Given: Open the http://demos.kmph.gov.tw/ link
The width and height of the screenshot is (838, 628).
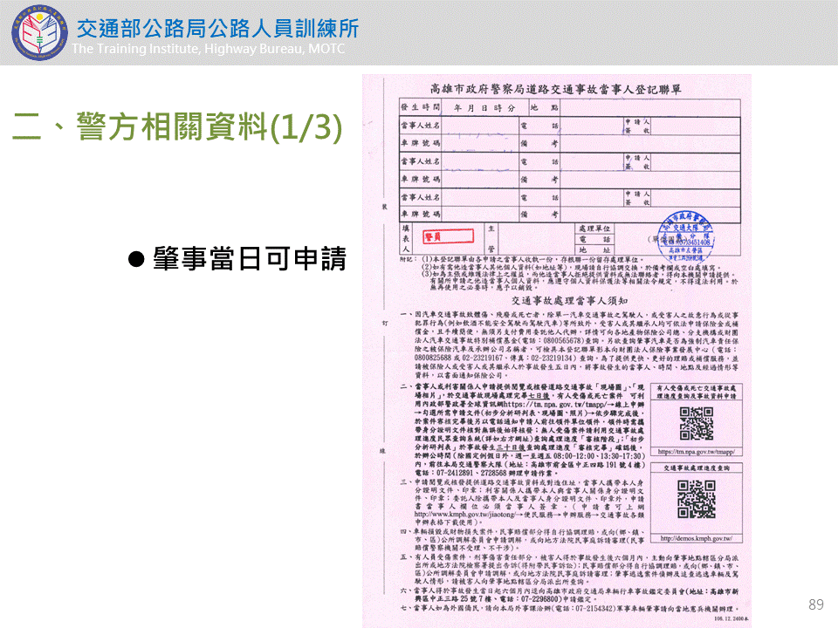Looking at the screenshot, I should pyautogui.click(x=696, y=539).
